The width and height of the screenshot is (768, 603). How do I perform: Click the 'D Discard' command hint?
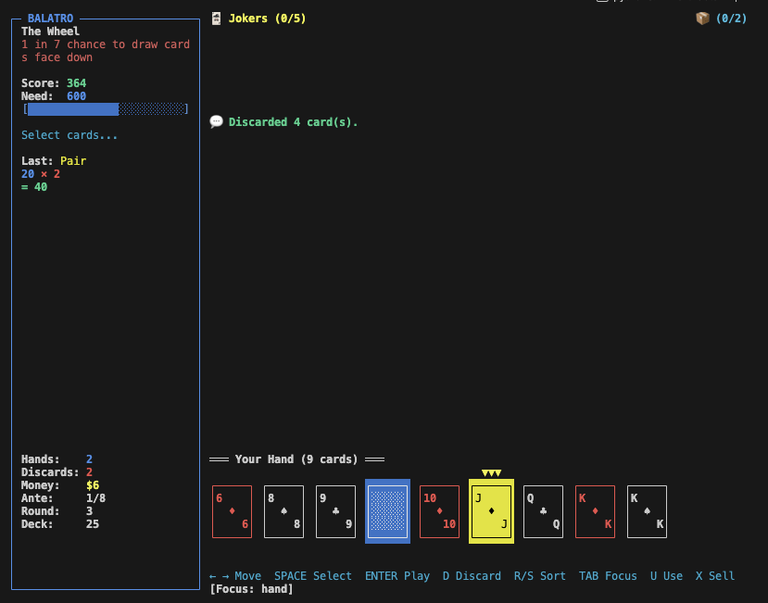coord(472,575)
